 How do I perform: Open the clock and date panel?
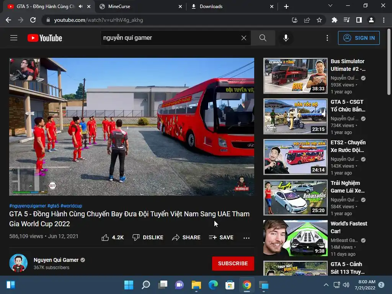(x=365, y=285)
